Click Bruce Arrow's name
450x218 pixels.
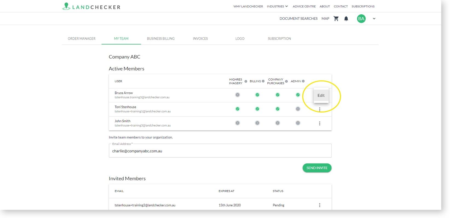click(x=124, y=93)
